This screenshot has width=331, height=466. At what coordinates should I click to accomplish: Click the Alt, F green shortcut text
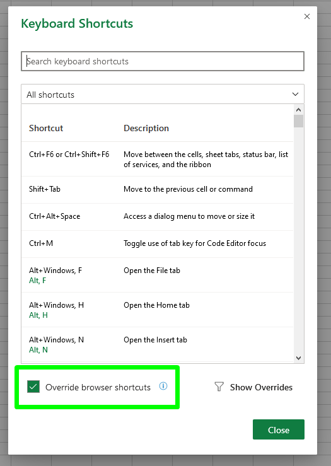37,281
